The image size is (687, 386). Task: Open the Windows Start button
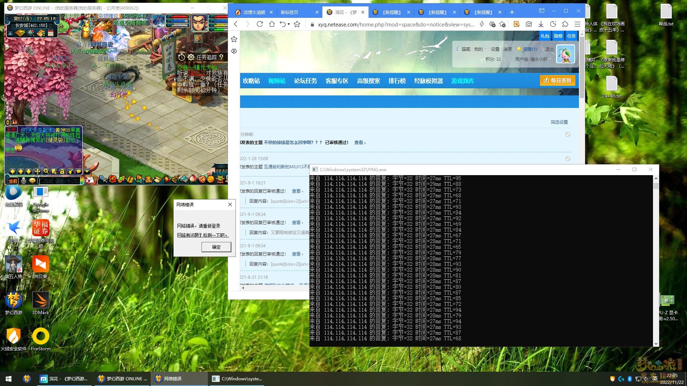tap(9, 379)
